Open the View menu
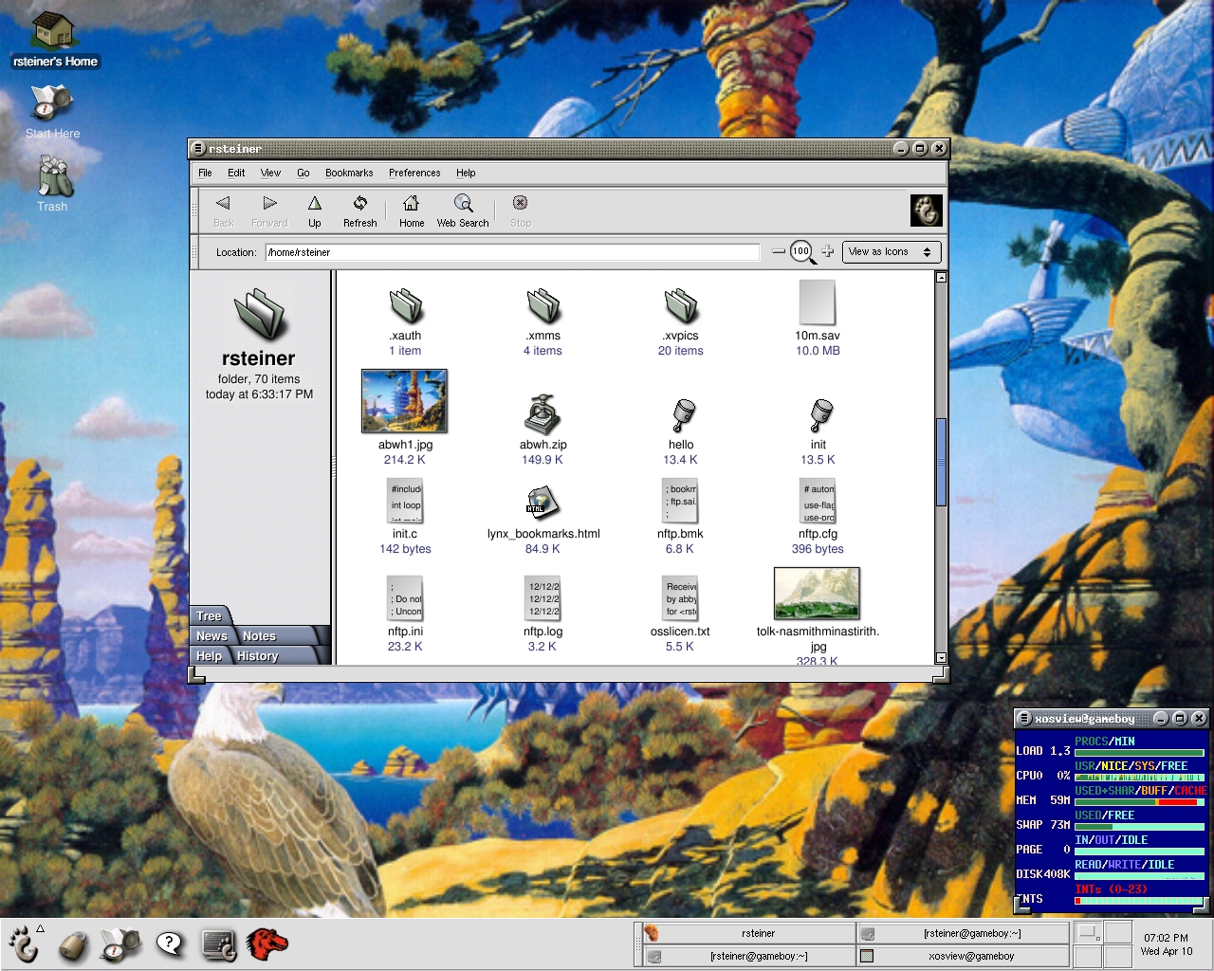This screenshot has width=1214, height=971. (x=270, y=173)
